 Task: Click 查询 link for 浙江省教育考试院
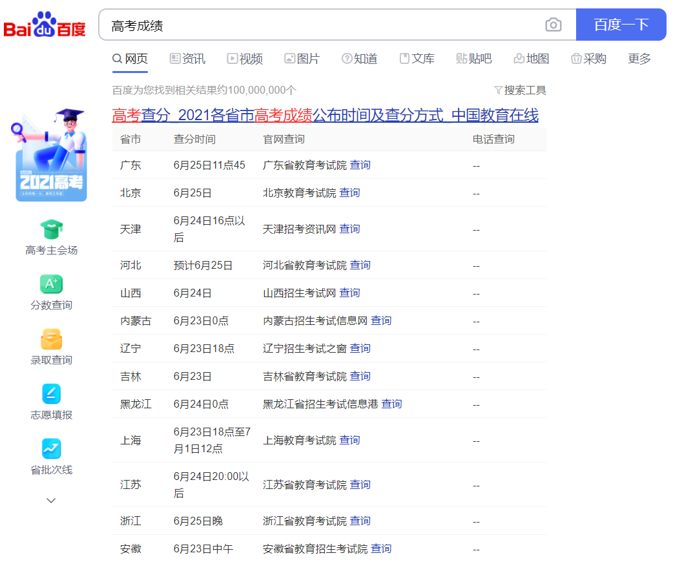coord(360,521)
